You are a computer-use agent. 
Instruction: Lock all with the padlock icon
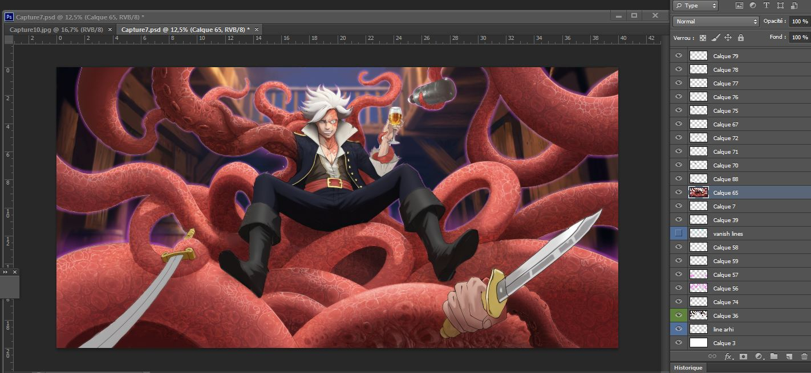pyautogui.click(x=740, y=38)
